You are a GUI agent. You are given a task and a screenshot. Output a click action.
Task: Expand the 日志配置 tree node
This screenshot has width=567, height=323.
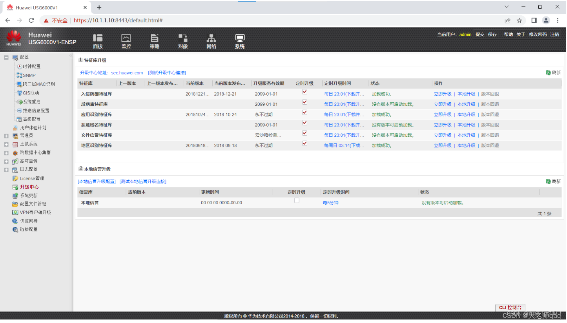click(x=6, y=170)
